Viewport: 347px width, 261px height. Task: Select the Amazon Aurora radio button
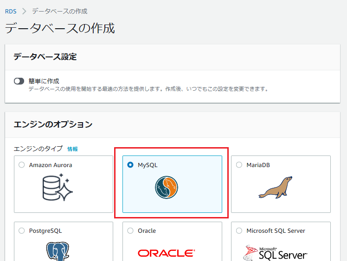pyautogui.click(x=22, y=165)
